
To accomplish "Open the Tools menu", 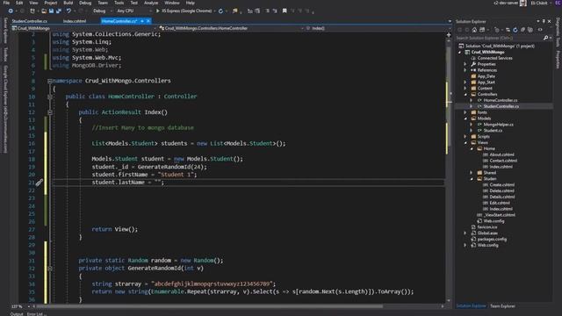I will tap(119, 3).
